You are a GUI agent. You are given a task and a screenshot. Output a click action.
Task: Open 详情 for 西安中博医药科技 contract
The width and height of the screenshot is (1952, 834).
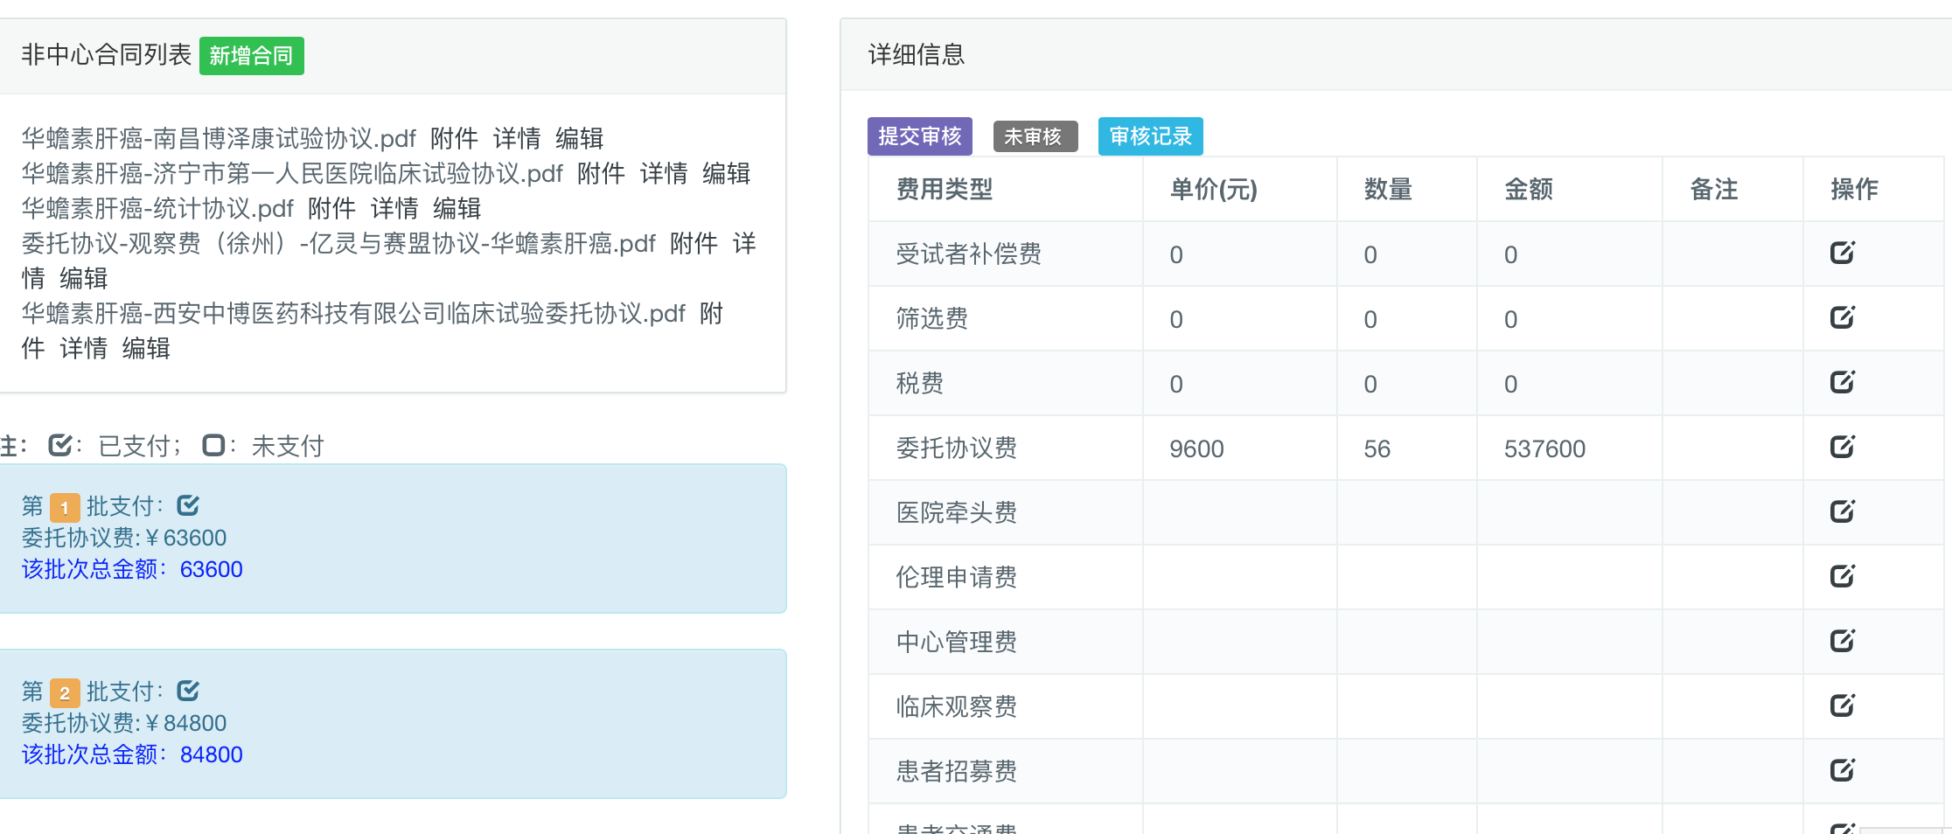(84, 348)
